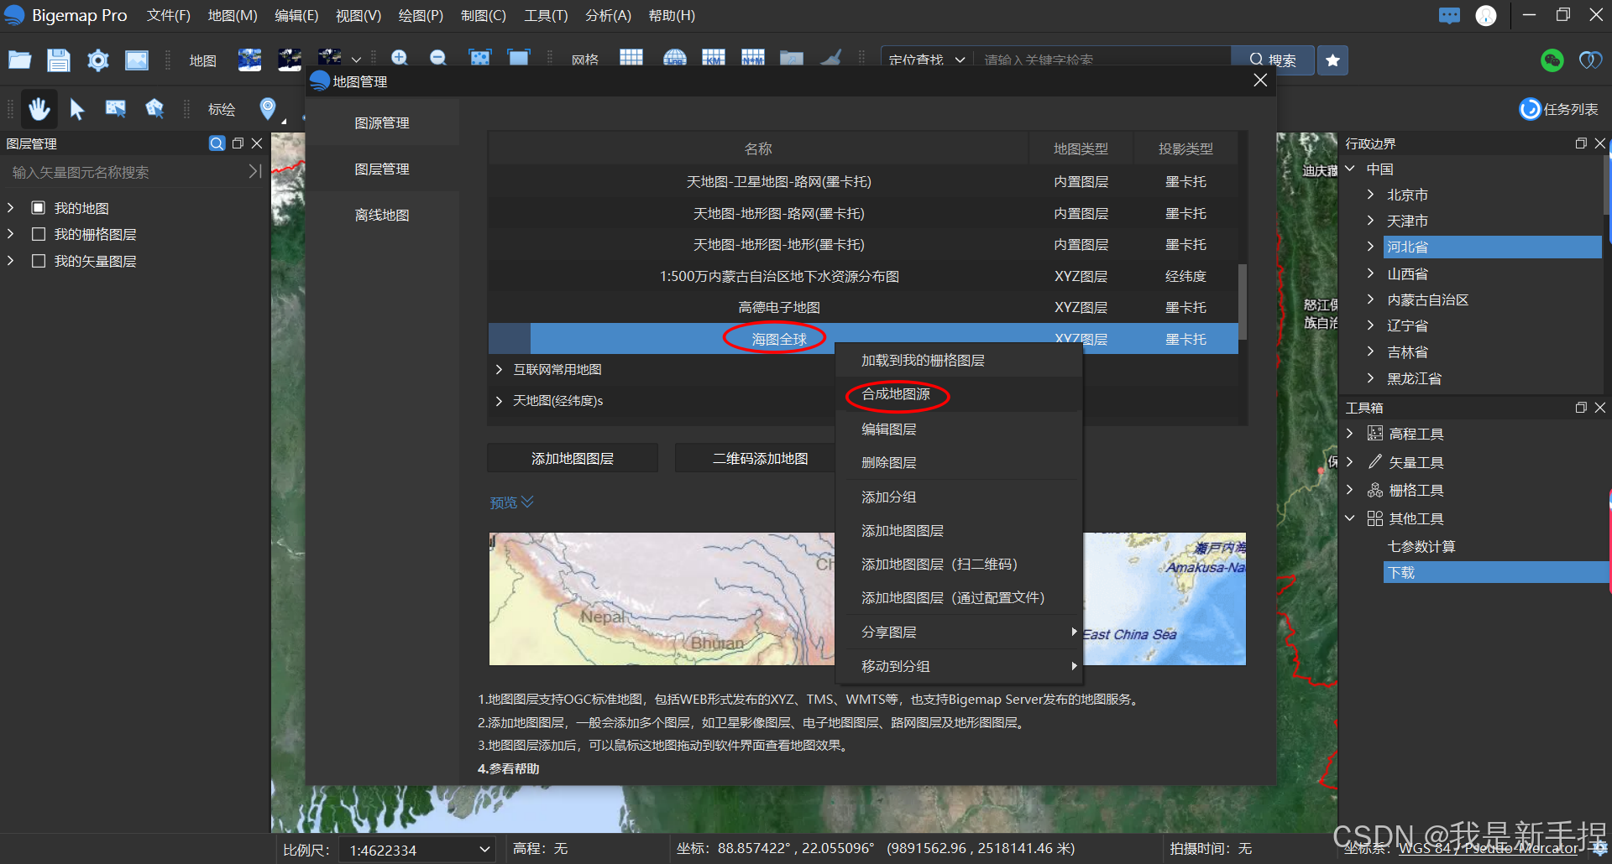This screenshot has height=864, width=1612.
Task: Choose 加载到我的栅格图层 context entry
Action: (923, 361)
